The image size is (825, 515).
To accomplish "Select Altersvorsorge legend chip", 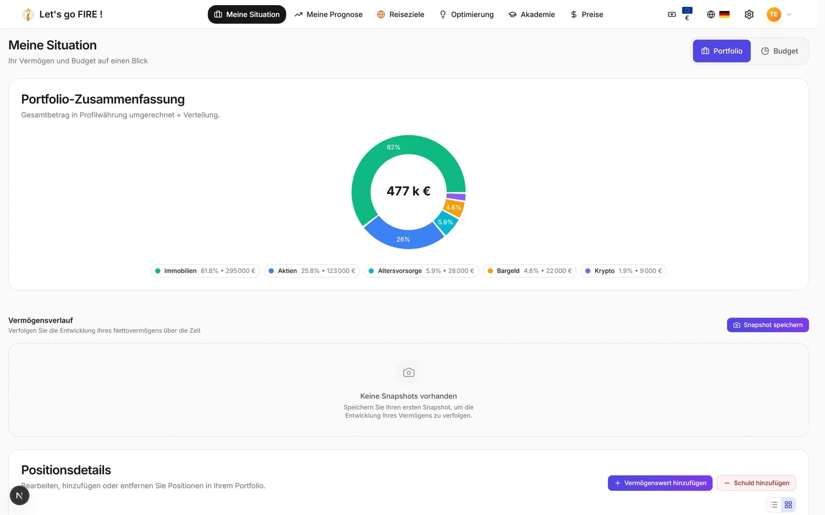I will click(x=421, y=271).
